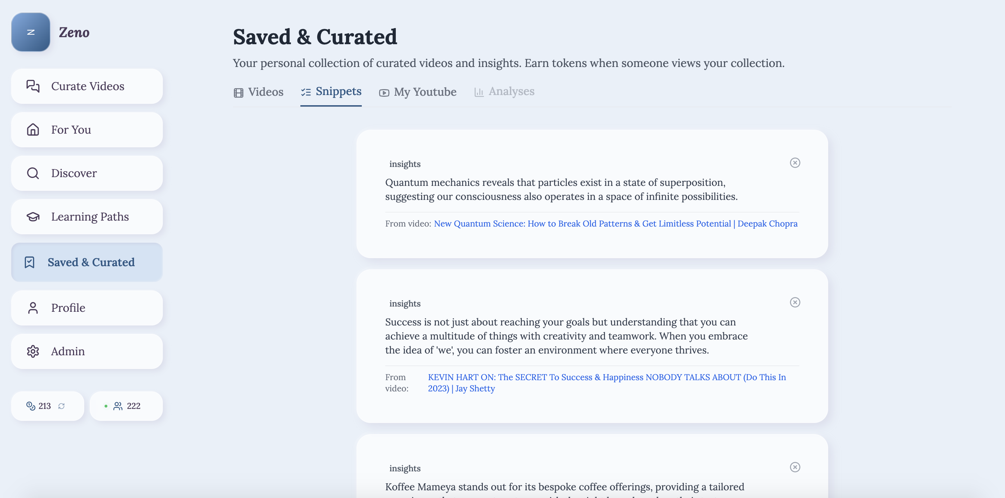The image size is (1005, 498).
Task: Open the Analyses tab
Action: (504, 92)
